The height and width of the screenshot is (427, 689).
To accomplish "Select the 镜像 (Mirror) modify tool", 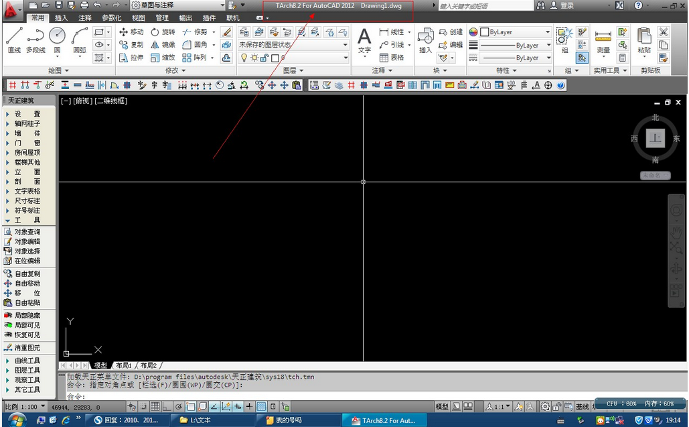I will coord(164,45).
